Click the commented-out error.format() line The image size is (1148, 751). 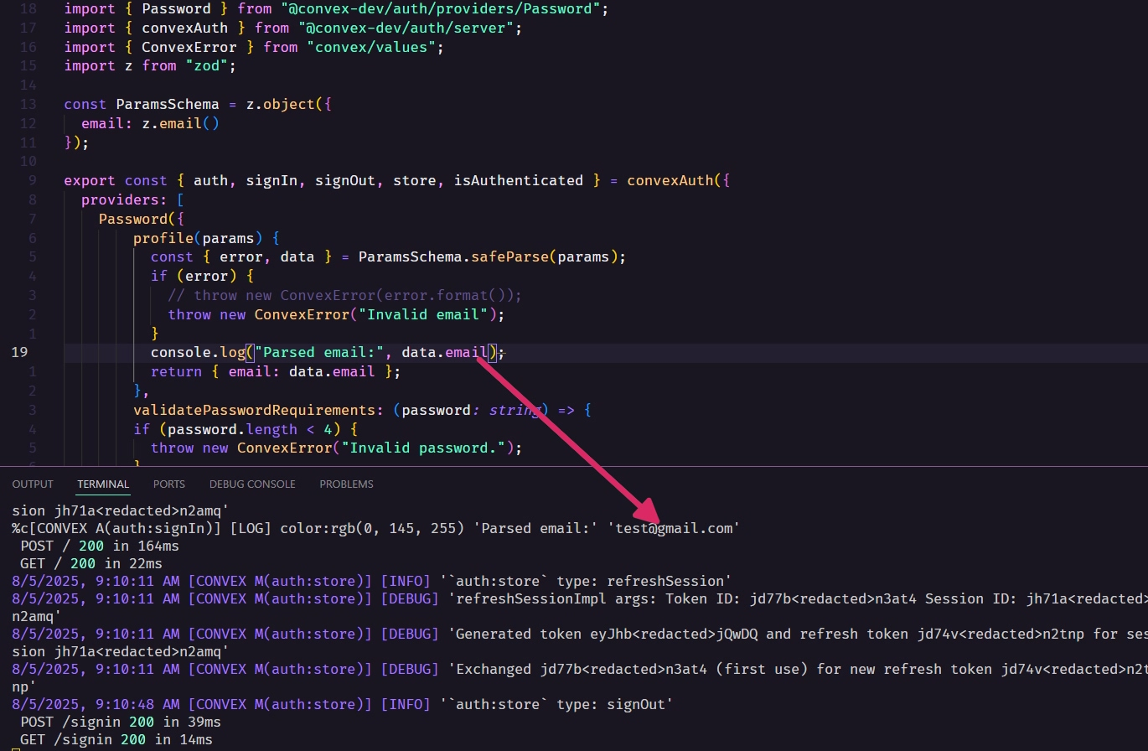(x=344, y=296)
